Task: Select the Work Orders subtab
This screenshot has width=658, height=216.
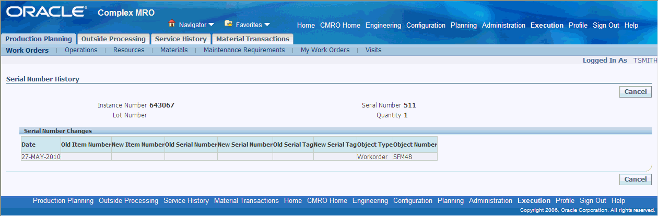Action: coord(27,50)
